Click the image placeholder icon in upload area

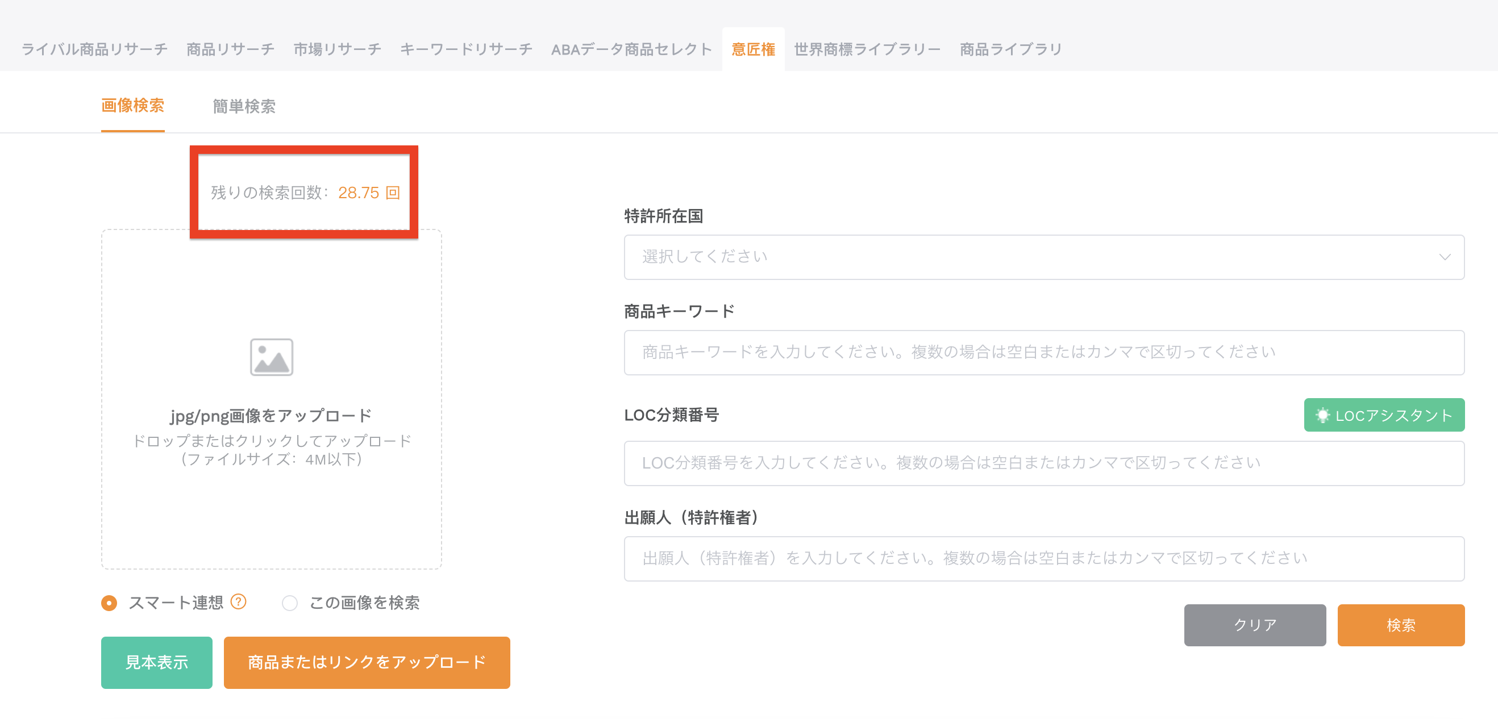(272, 357)
